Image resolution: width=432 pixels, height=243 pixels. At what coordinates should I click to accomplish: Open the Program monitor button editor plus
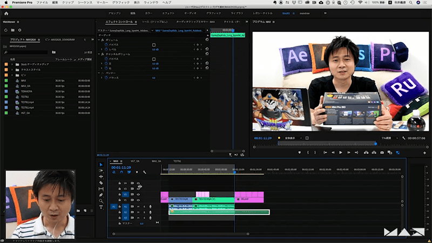(424, 153)
